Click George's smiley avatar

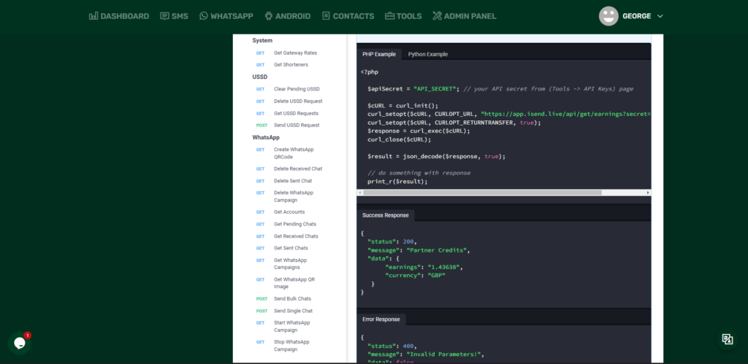coord(608,16)
